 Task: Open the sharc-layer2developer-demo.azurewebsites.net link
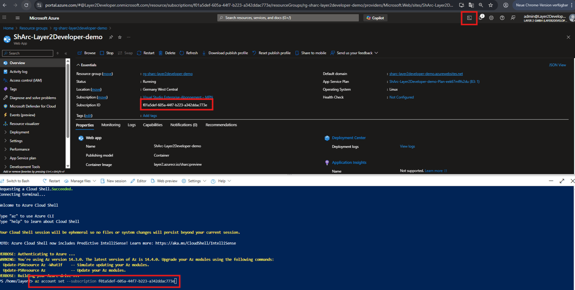426,74
